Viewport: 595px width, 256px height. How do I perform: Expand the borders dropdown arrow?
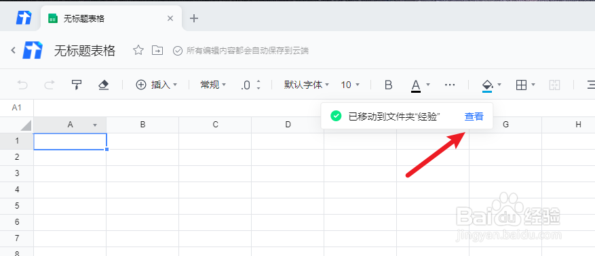click(533, 85)
